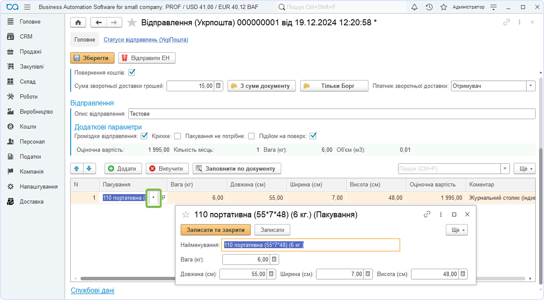Click Записати button in popup
This screenshot has width=544, height=300.
tap(272, 230)
